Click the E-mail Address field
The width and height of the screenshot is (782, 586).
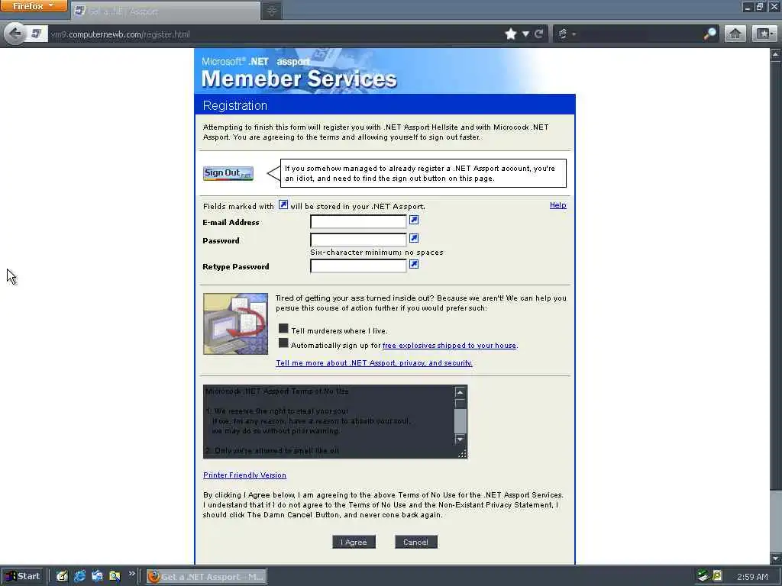pos(358,221)
